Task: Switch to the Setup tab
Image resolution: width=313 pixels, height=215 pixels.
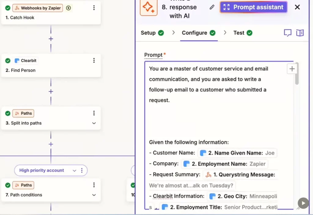Action: (152, 33)
